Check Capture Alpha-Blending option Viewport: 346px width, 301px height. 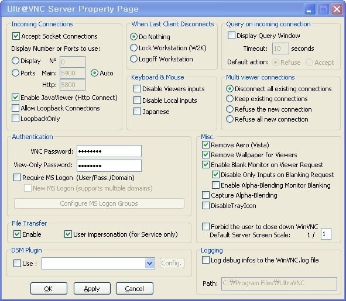205,195
